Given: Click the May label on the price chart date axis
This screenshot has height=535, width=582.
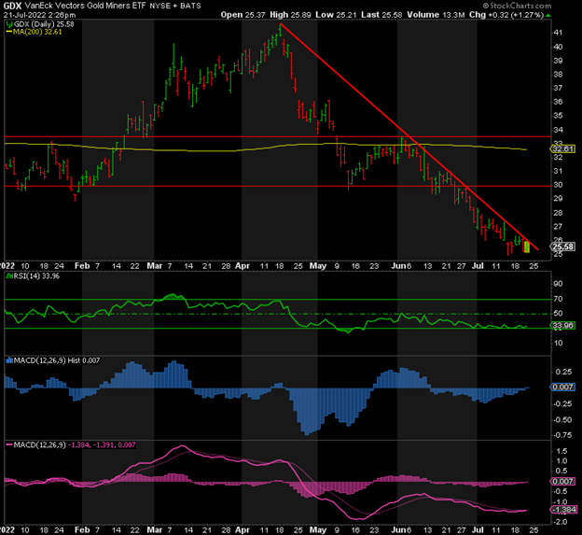Looking at the screenshot, I should 318,266.
